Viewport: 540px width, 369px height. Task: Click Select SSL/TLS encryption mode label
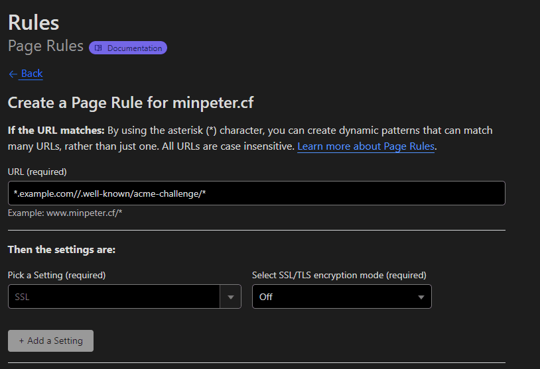[339, 275]
